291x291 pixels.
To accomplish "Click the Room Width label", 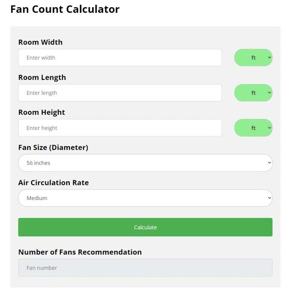I will coord(41,42).
